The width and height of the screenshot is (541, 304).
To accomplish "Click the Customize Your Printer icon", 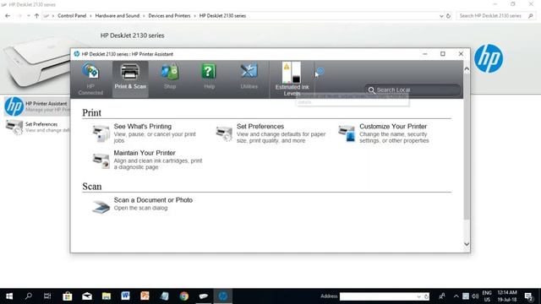I will [347, 133].
